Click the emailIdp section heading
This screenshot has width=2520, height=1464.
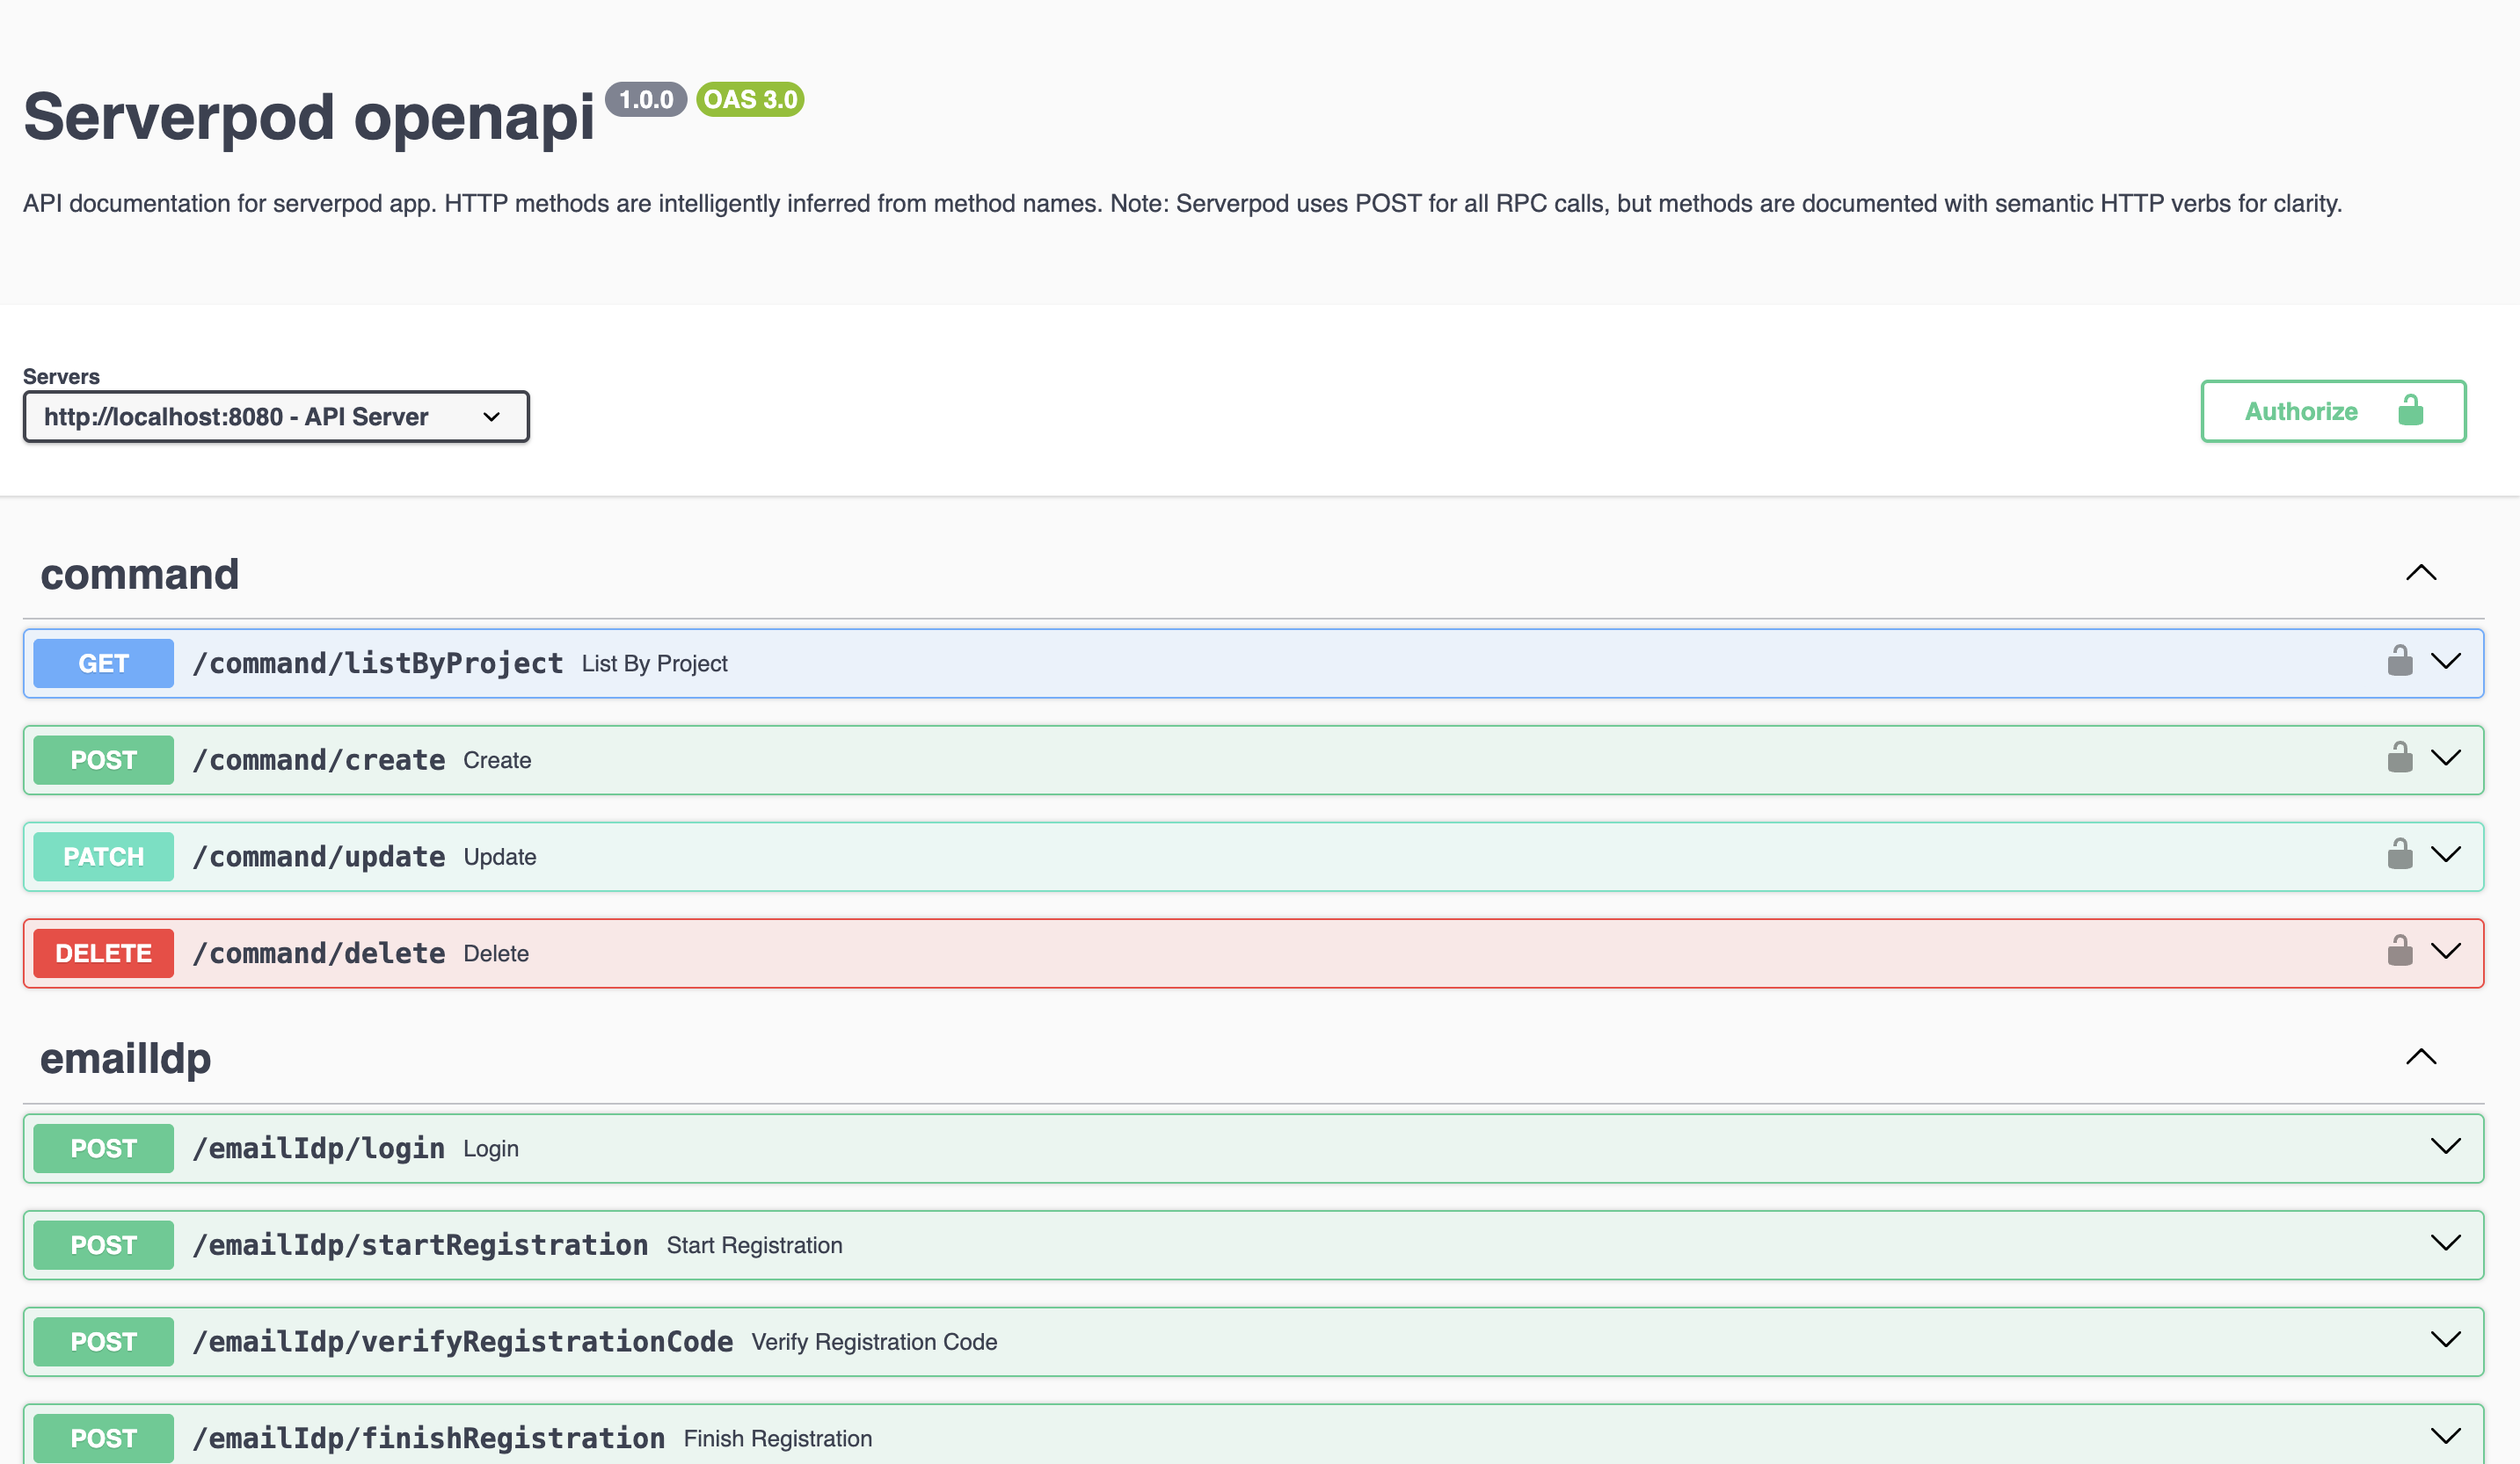point(126,1059)
